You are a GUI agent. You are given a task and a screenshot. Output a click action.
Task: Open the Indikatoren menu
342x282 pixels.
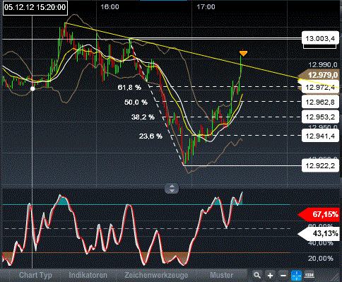click(88, 275)
